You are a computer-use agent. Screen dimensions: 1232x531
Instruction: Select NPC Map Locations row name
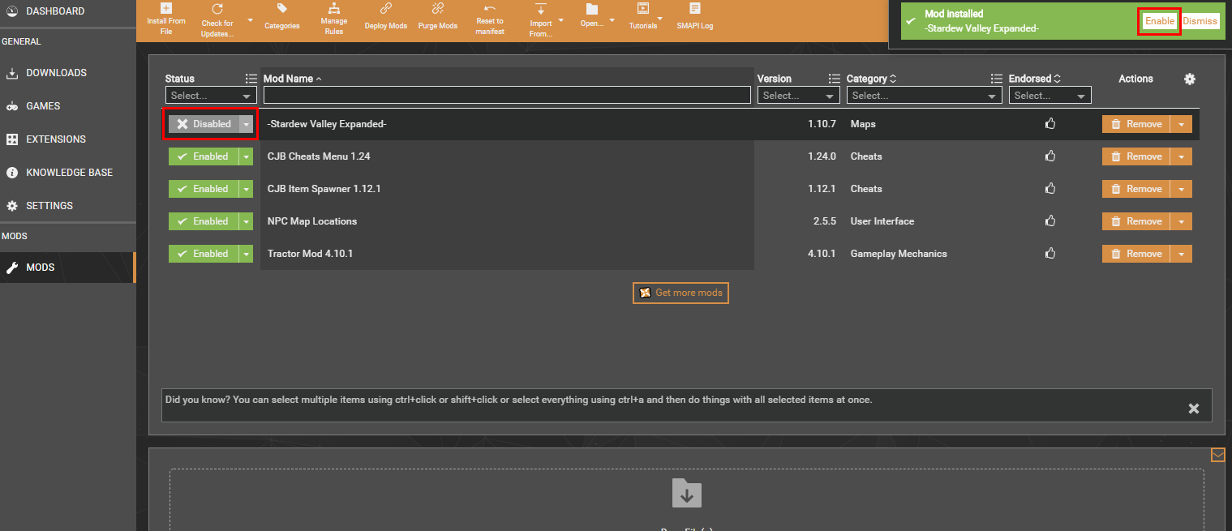coord(312,221)
